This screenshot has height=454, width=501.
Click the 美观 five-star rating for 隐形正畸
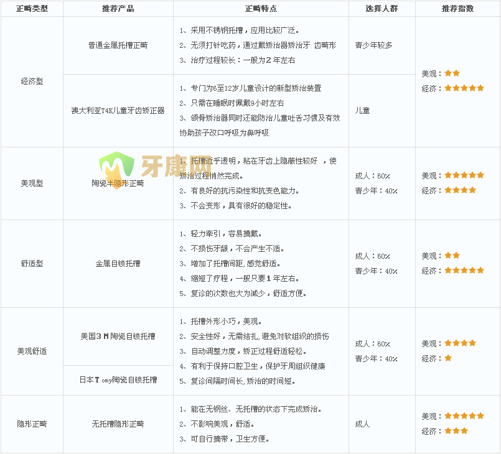click(x=464, y=416)
